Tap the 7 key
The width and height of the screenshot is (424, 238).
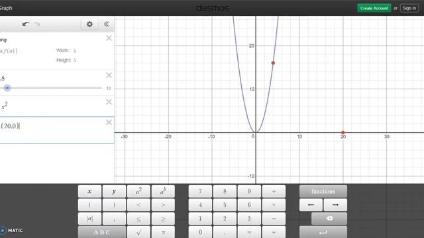point(200,191)
